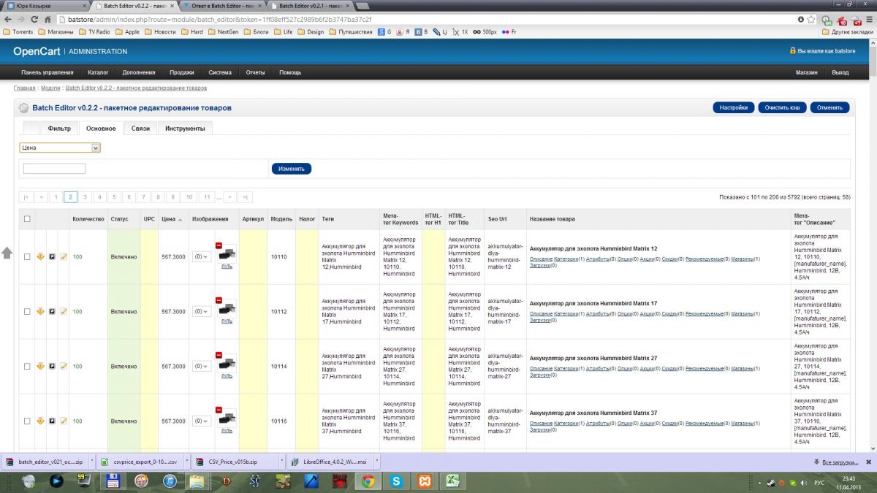This screenshot has width=877, height=493.
Task: Open the Атрибуты link for Humminbird Matrix 17
Action: (597, 313)
